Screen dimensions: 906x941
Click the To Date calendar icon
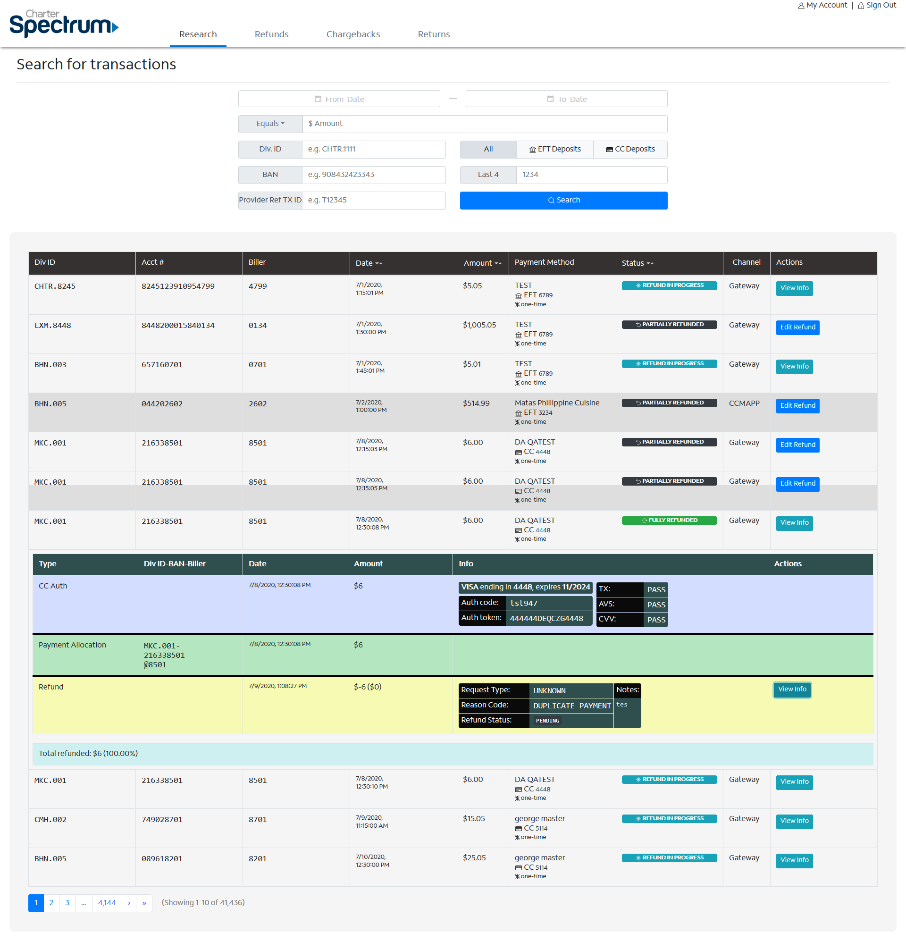pos(550,99)
